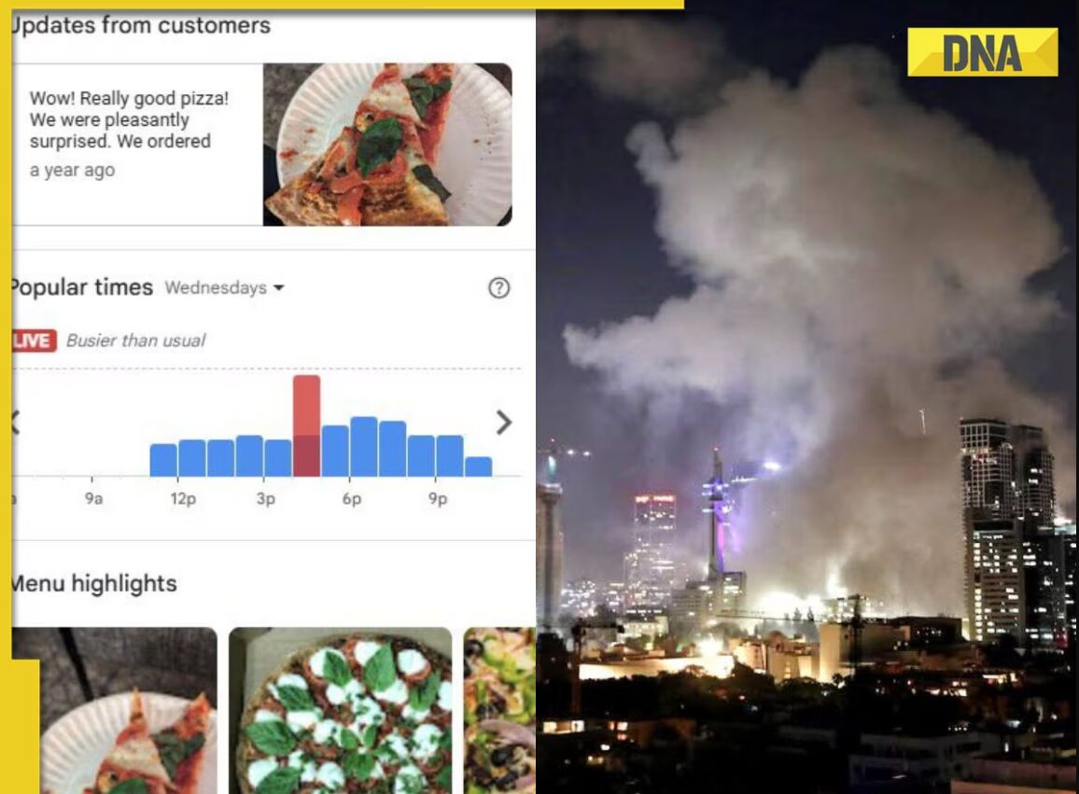Open the Wednesdays day dropdown

point(224,287)
